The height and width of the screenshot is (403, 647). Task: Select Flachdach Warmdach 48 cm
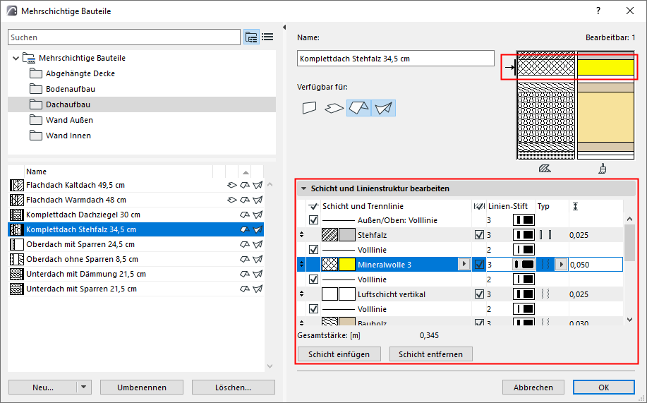coord(76,200)
